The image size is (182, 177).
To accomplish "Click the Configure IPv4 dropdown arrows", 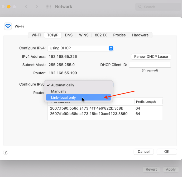I will click(111, 48).
